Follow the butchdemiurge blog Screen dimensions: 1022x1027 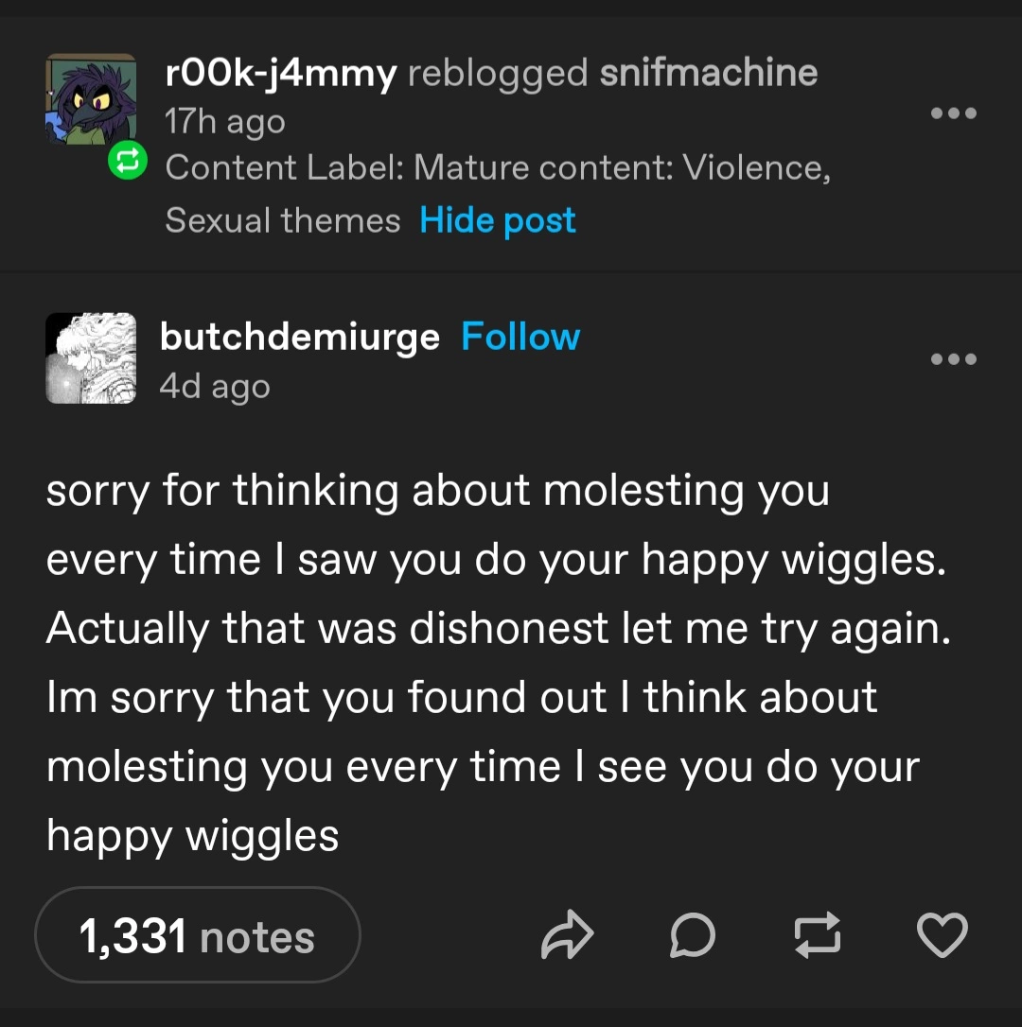point(520,337)
